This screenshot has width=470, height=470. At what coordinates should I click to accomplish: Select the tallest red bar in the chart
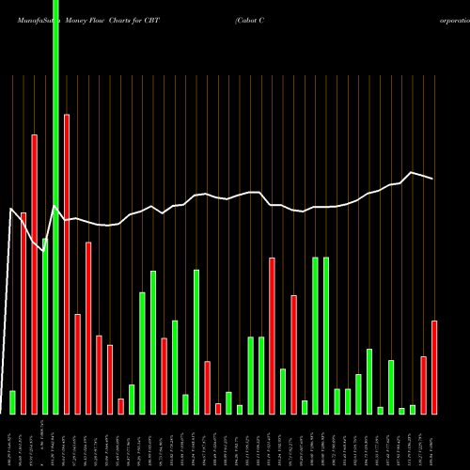point(67,264)
